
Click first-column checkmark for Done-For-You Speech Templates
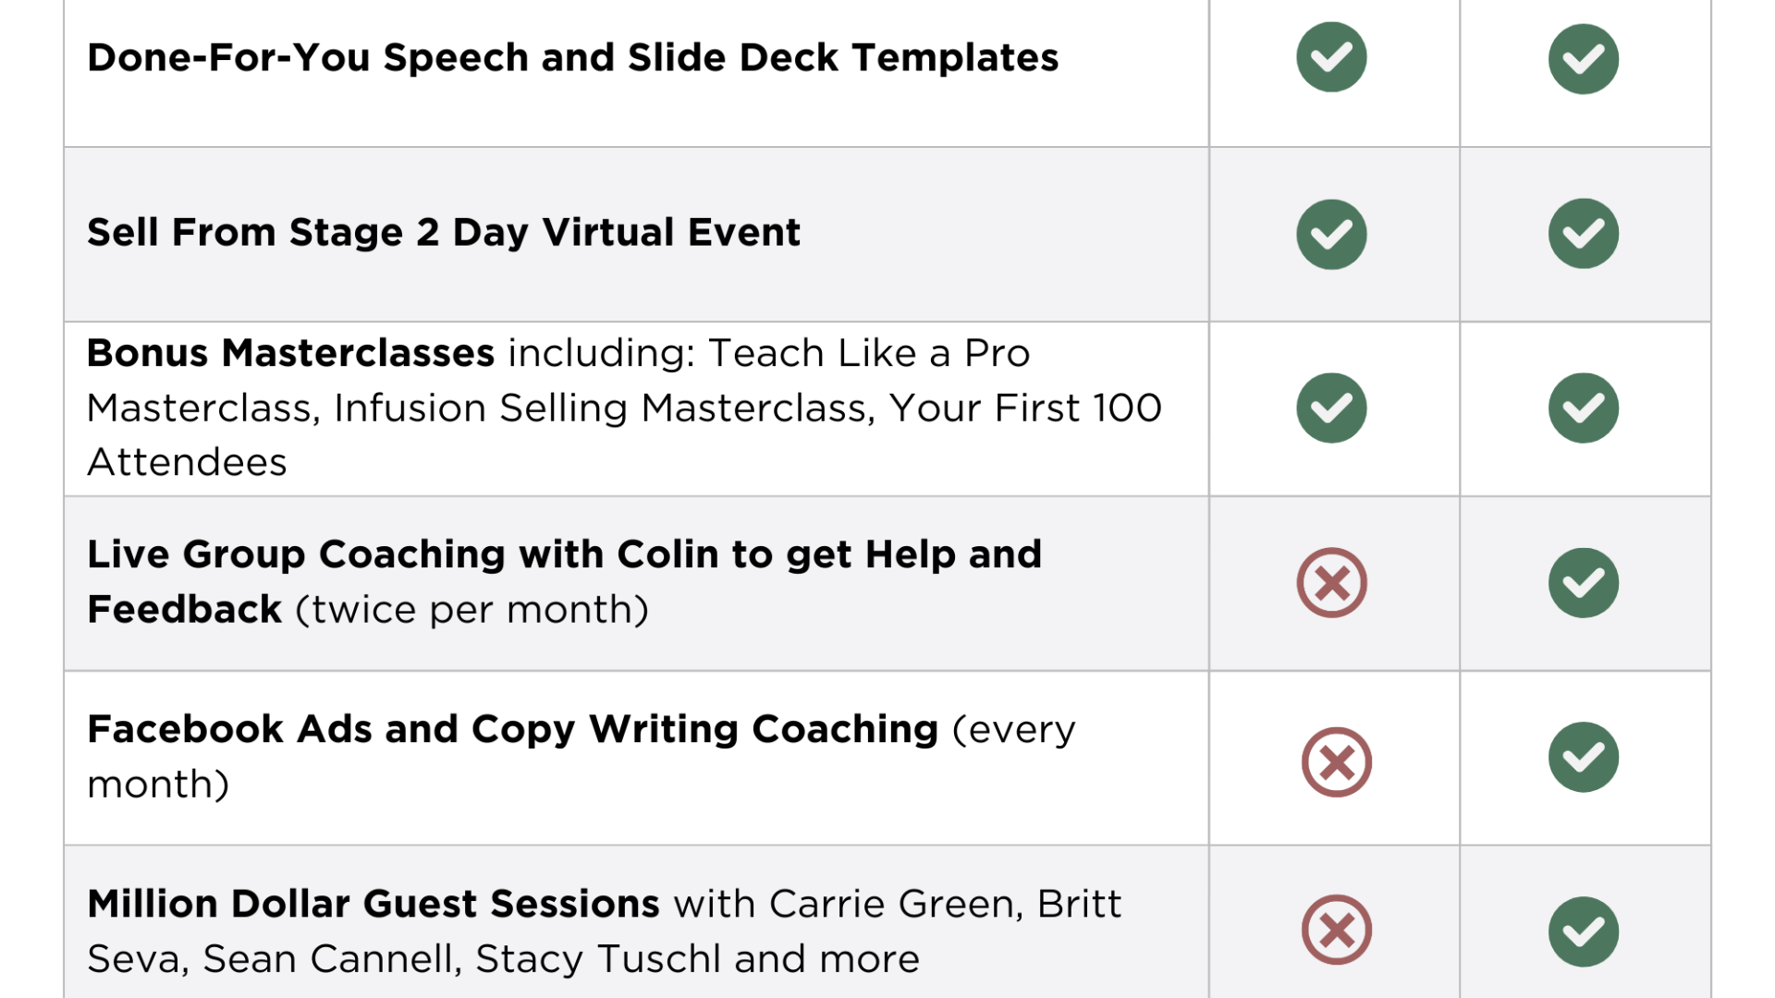[1331, 57]
